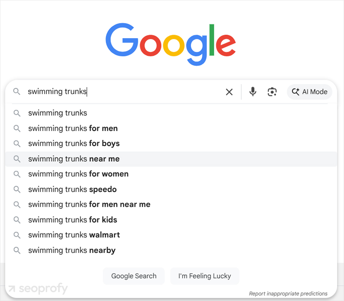Viewport: 344px width, 301px height.
Task: Click the X to clear the search query
Action: click(x=229, y=92)
